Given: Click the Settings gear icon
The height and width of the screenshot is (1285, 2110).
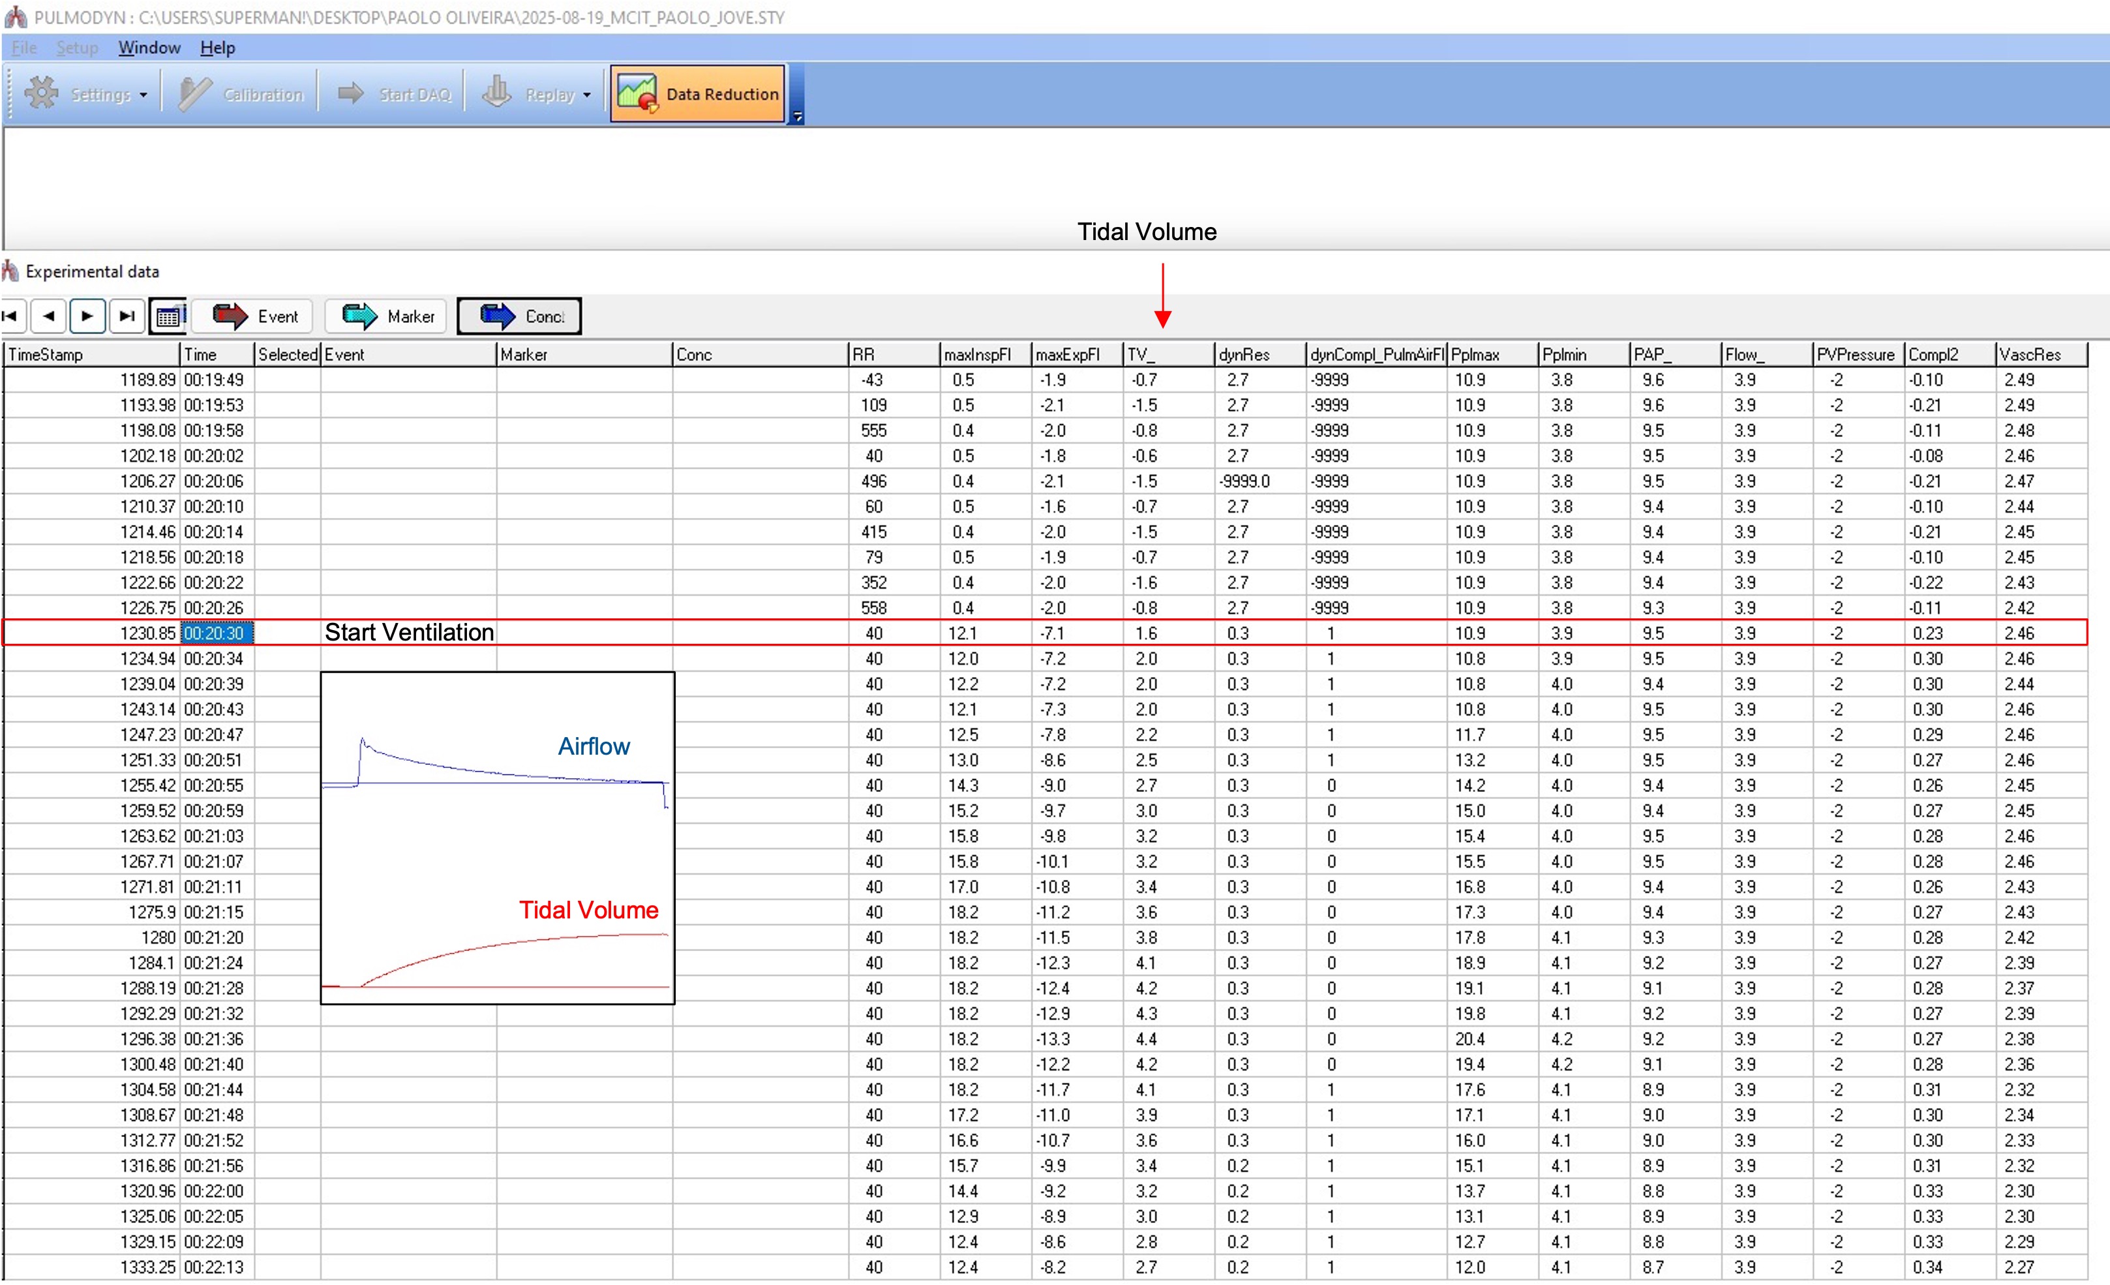Looking at the screenshot, I should tap(41, 93).
